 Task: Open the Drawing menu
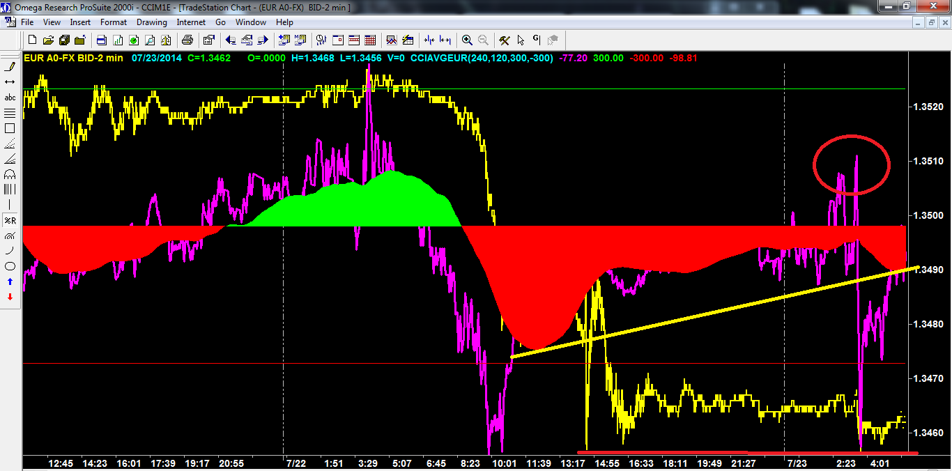(x=151, y=22)
